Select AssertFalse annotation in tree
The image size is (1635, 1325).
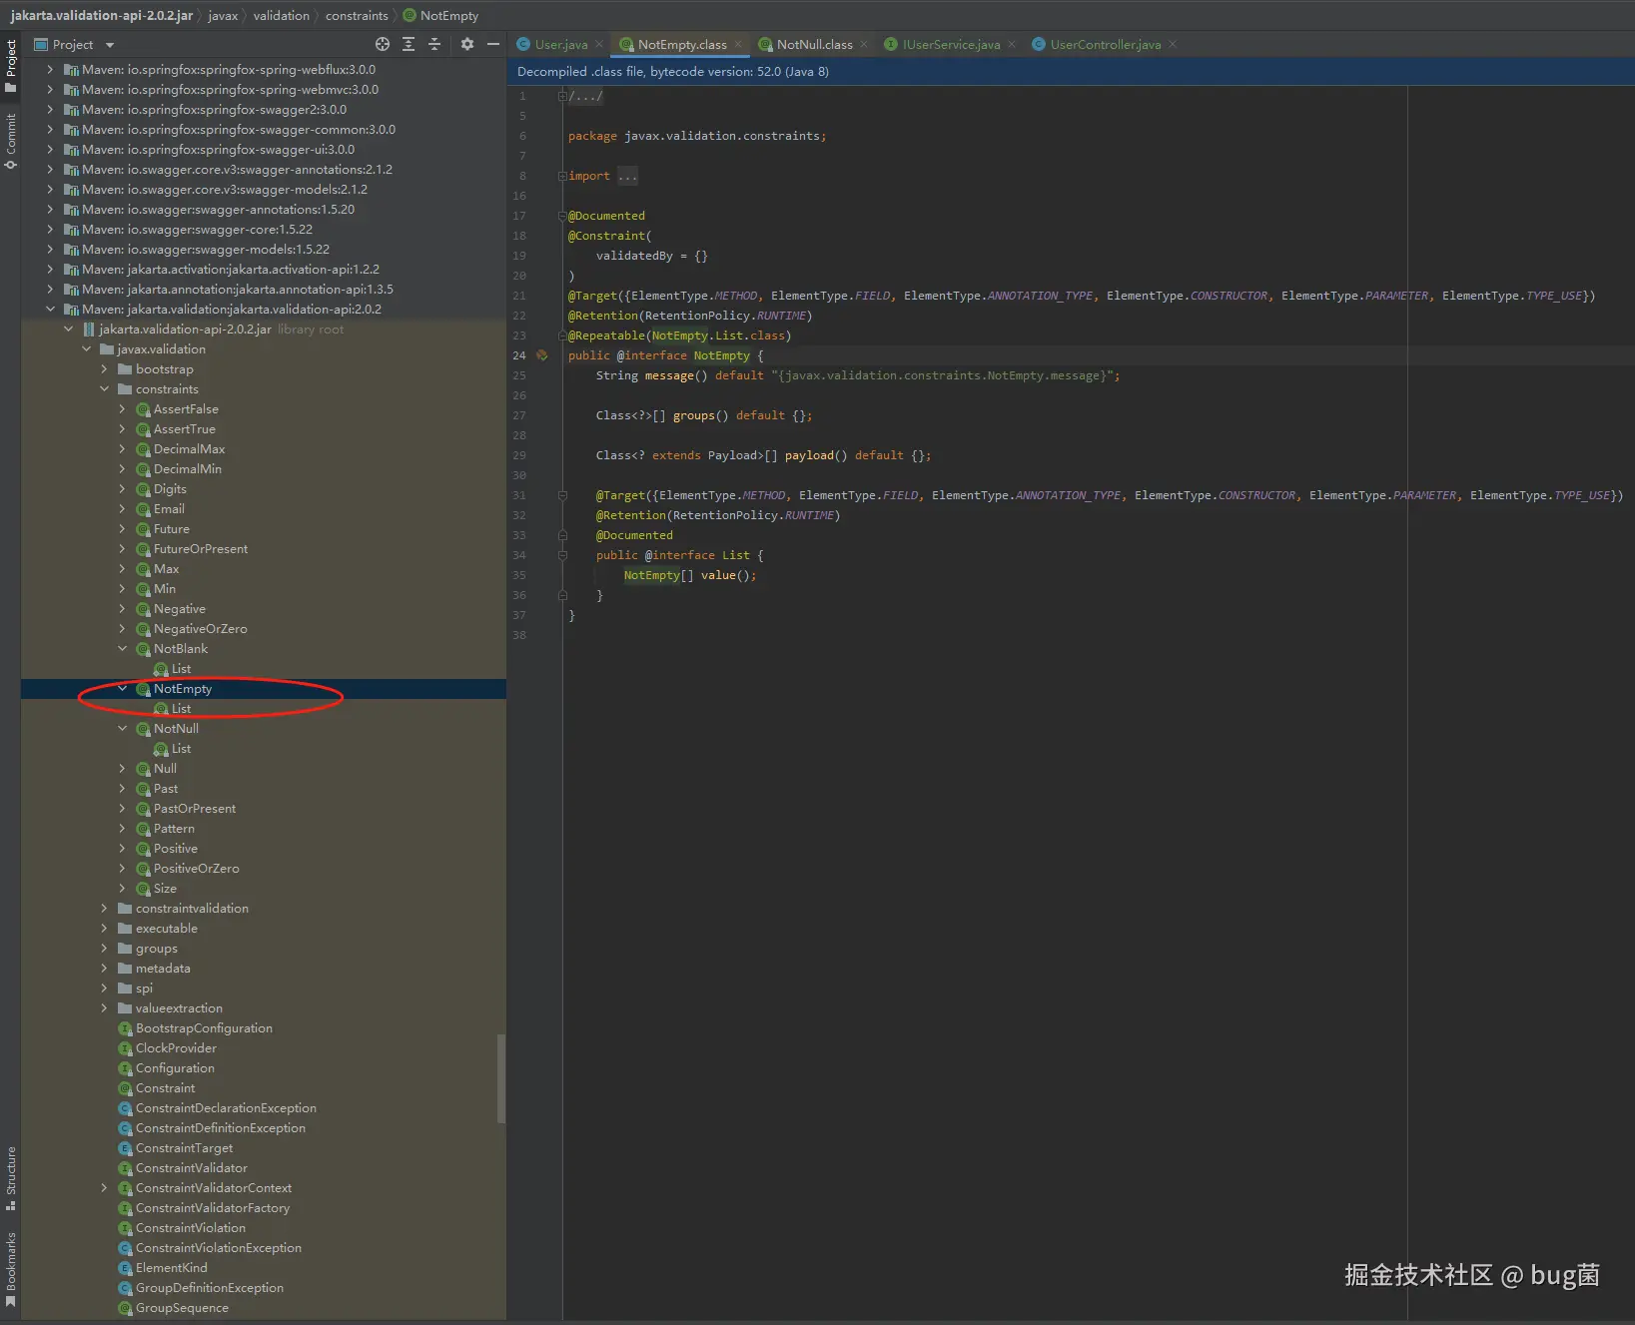pos(186,409)
